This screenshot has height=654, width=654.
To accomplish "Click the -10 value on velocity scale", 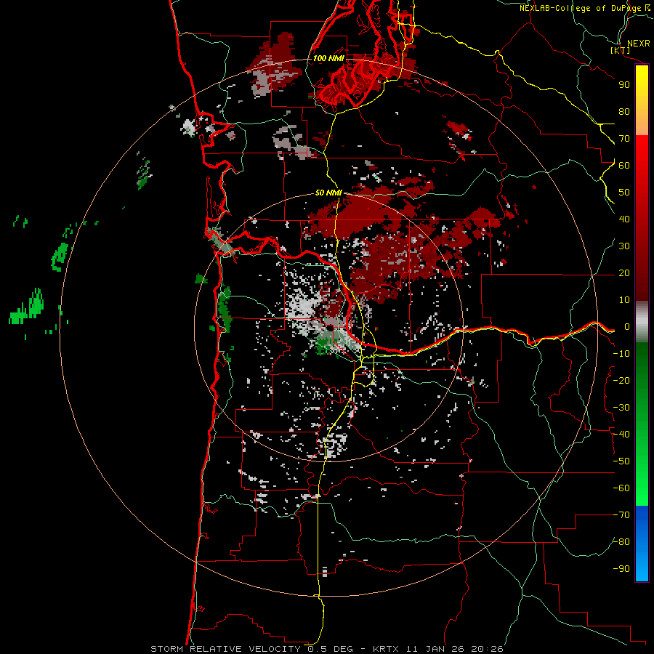I will point(621,354).
